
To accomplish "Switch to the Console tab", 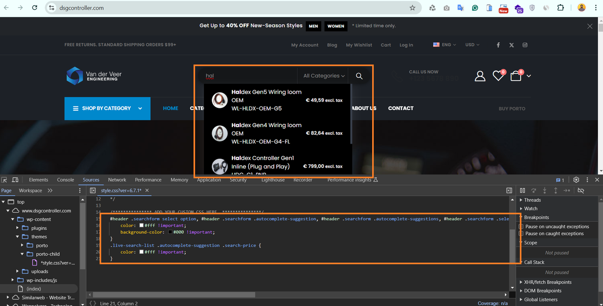I will click(65, 180).
